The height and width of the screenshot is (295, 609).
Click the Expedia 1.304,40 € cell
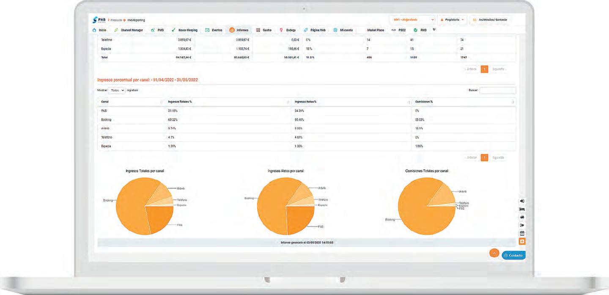(x=184, y=49)
